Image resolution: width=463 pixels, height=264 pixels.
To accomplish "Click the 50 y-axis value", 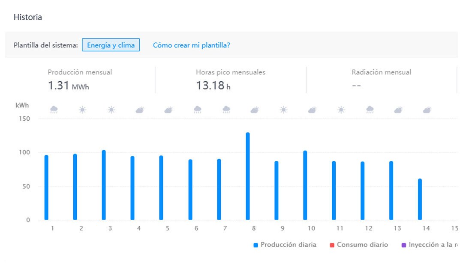I will 26,187.
